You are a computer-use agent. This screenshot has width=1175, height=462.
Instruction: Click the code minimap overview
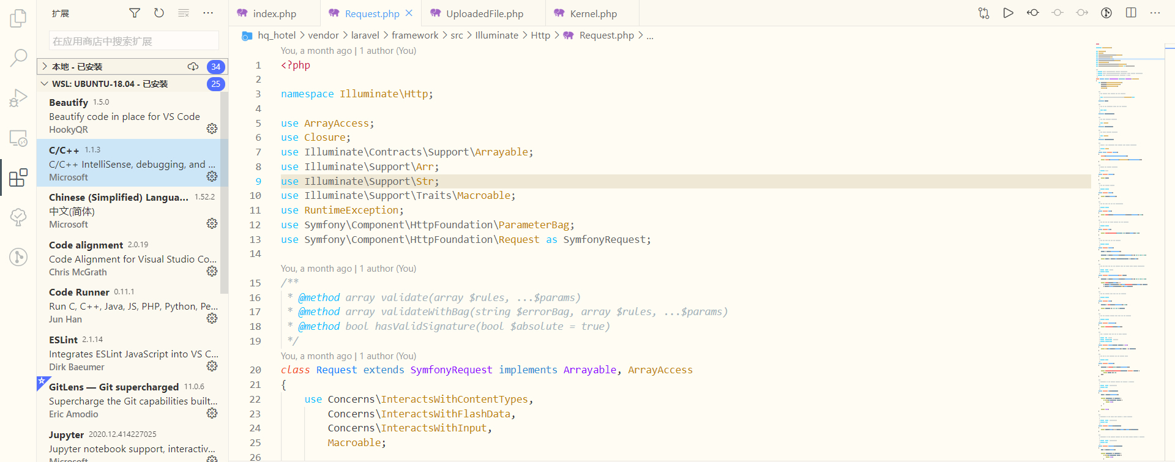tap(1129, 251)
